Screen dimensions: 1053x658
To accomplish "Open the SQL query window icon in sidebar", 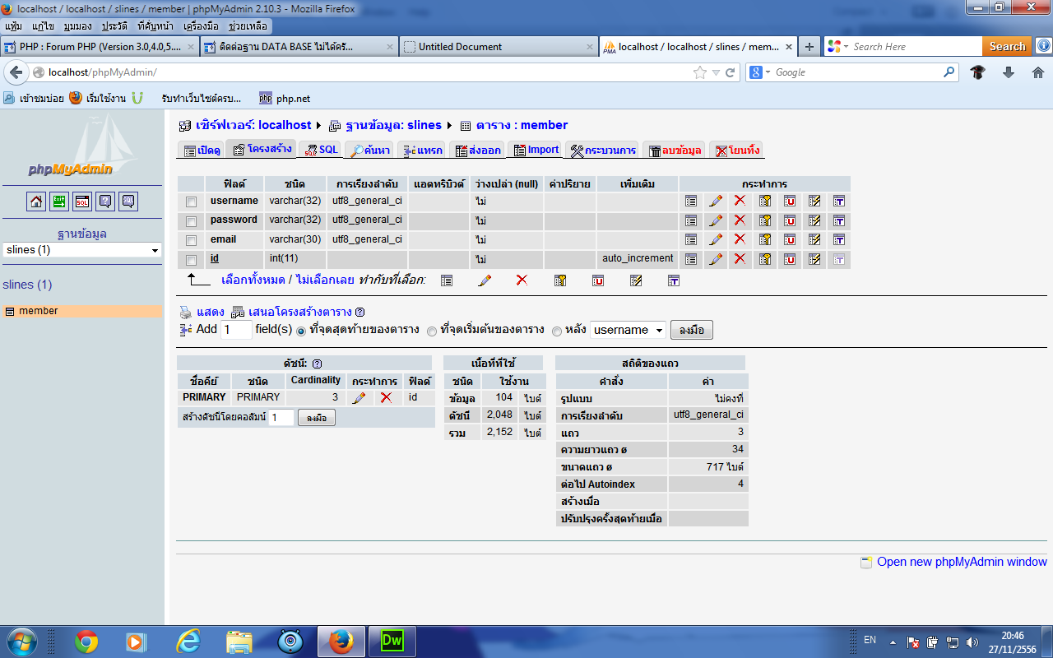I will 128,201.
